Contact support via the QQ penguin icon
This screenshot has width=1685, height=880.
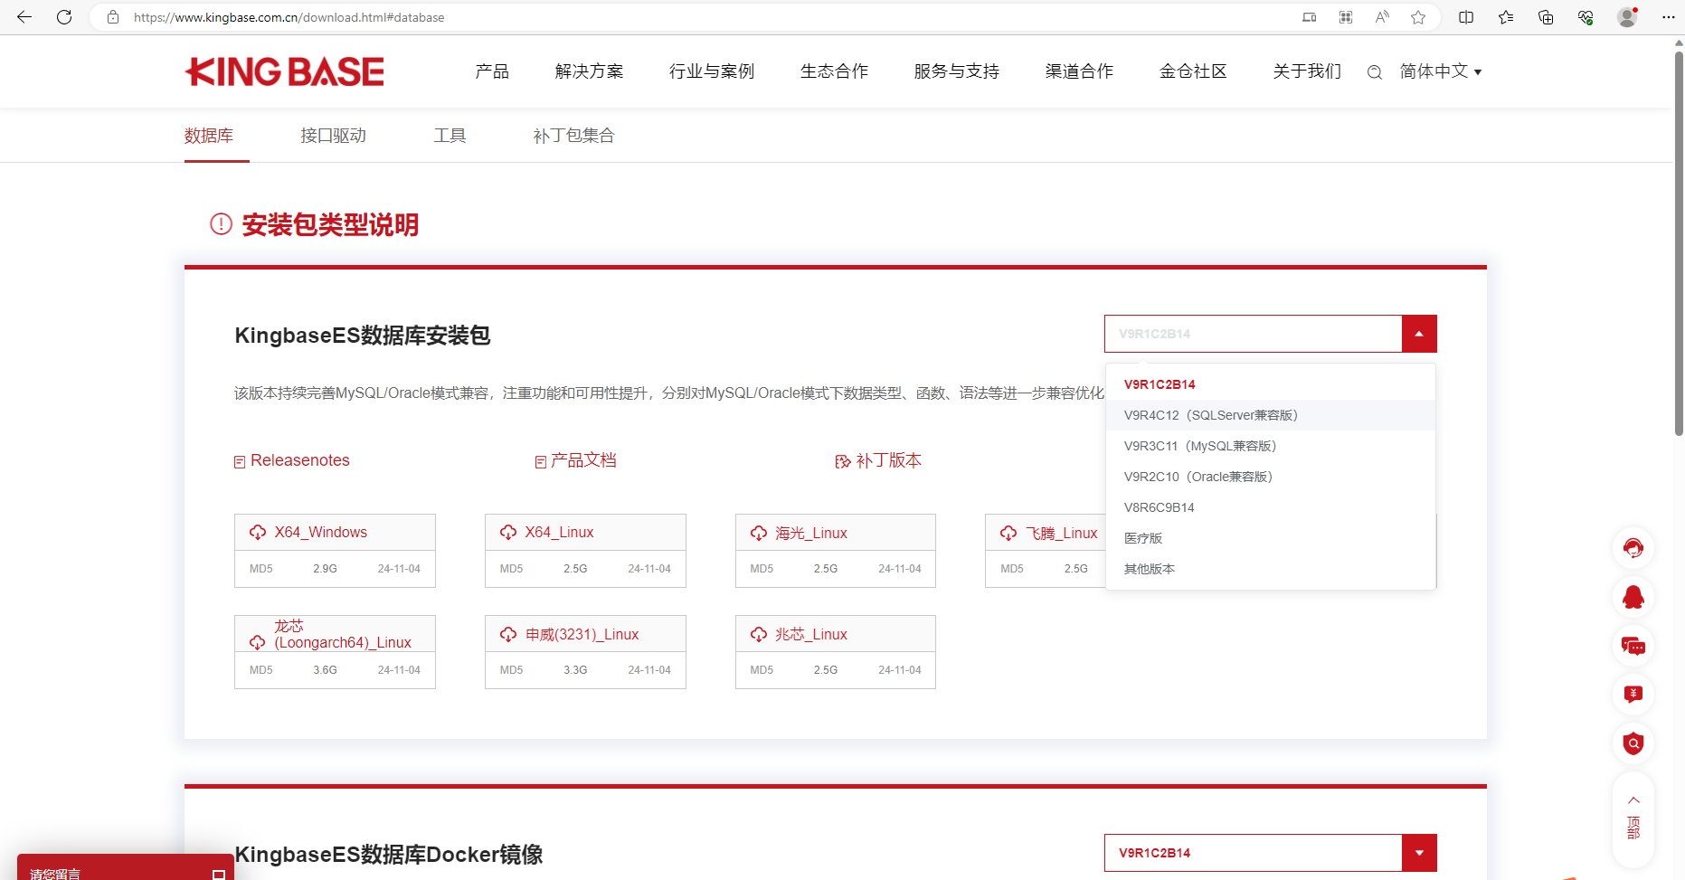pyautogui.click(x=1633, y=597)
